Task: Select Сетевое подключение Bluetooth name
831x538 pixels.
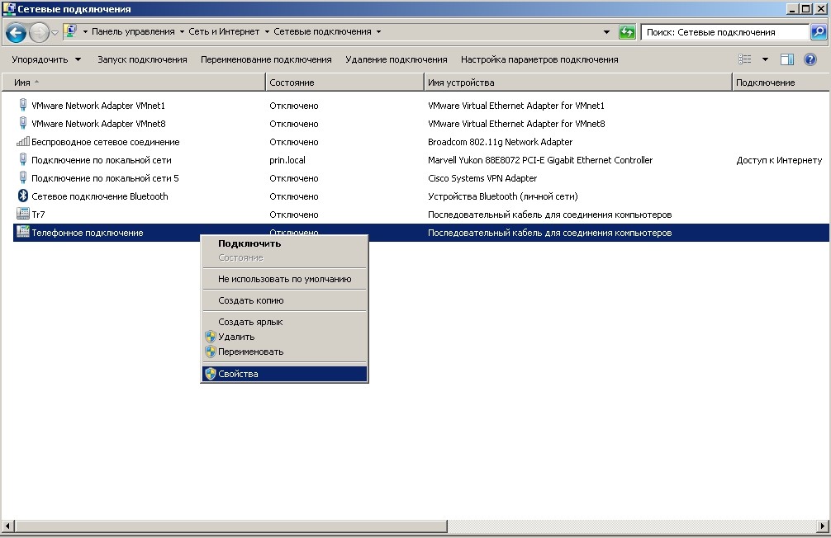Action: (x=100, y=196)
